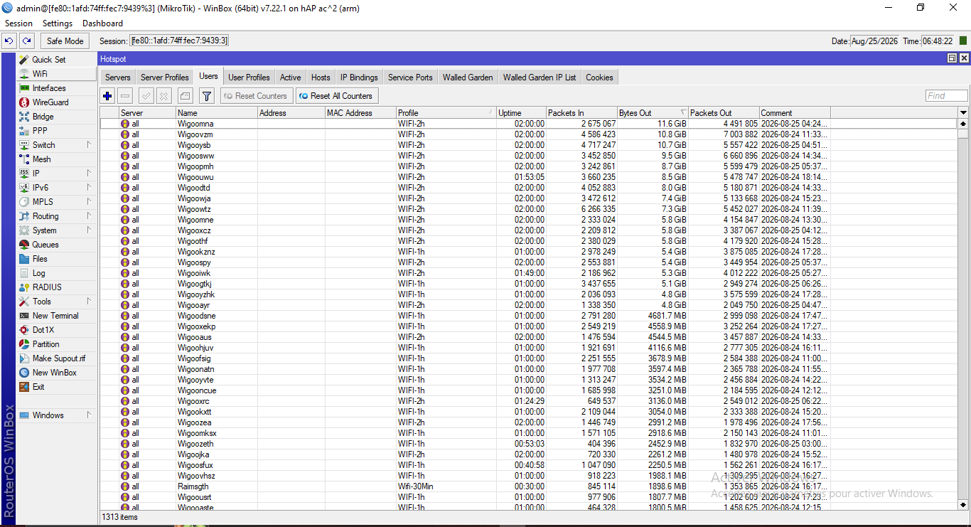The width and height of the screenshot is (971, 527).
Task: Expand the System submenu
Action: (90, 230)
